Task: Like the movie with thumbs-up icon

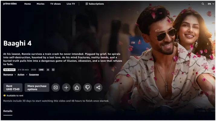Action: pyautogui.click(x=77, y=87)
